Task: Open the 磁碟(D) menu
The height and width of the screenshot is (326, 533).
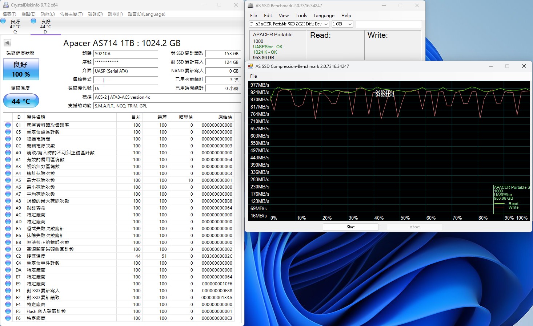Action: pos(95,14)
